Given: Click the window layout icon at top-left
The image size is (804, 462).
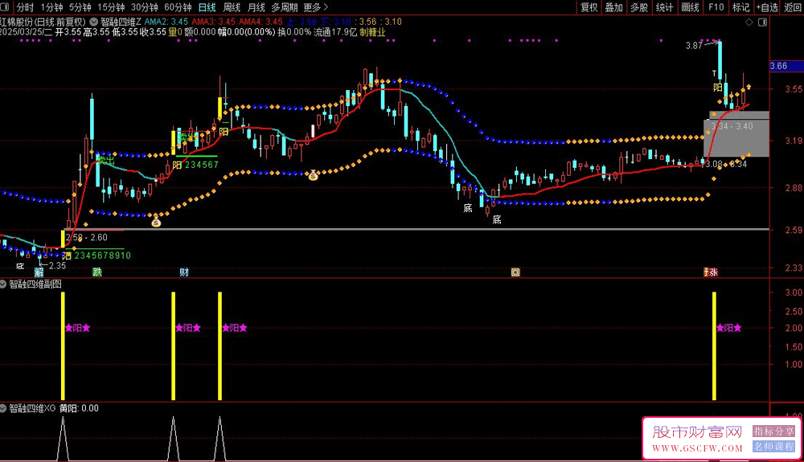Looking at the screenshot, I should pos(5,7).
